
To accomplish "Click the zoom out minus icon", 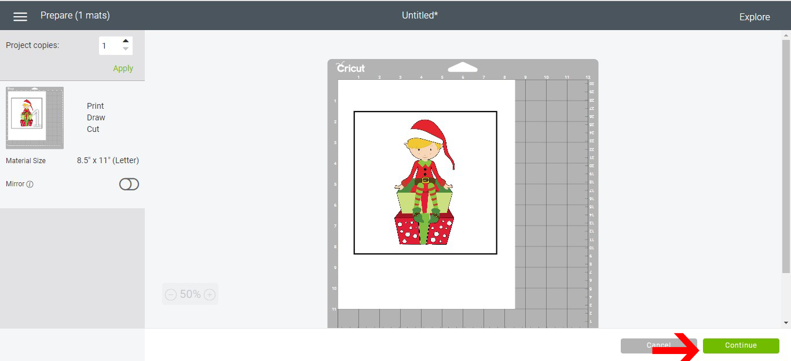I will (x=171, y=295).
